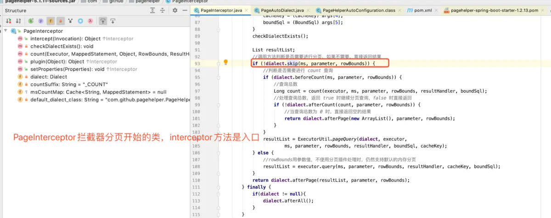Toggle Show Properties filter in Structure toolbar
This screenshot has height=218, width=551.
click(x=40, y=21)
